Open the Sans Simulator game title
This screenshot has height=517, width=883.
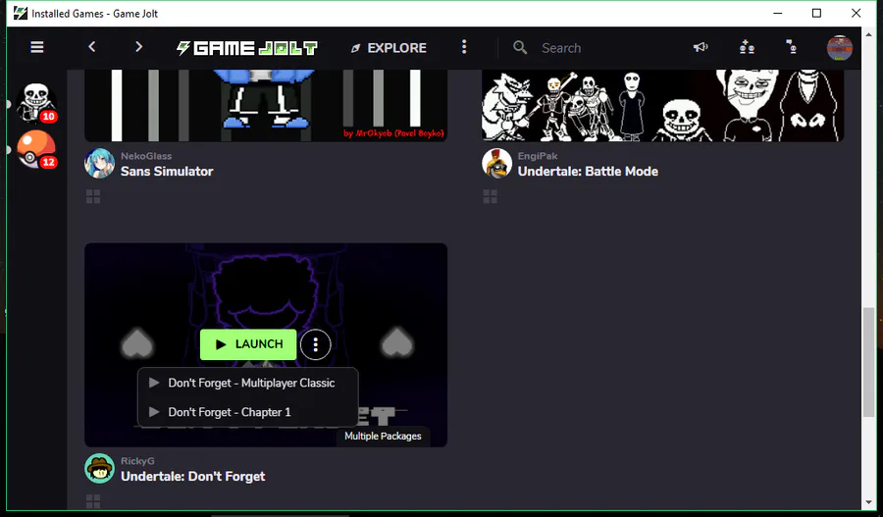click(167, 172)
